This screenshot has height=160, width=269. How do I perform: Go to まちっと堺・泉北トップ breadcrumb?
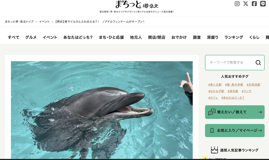(x=19, y=22)
